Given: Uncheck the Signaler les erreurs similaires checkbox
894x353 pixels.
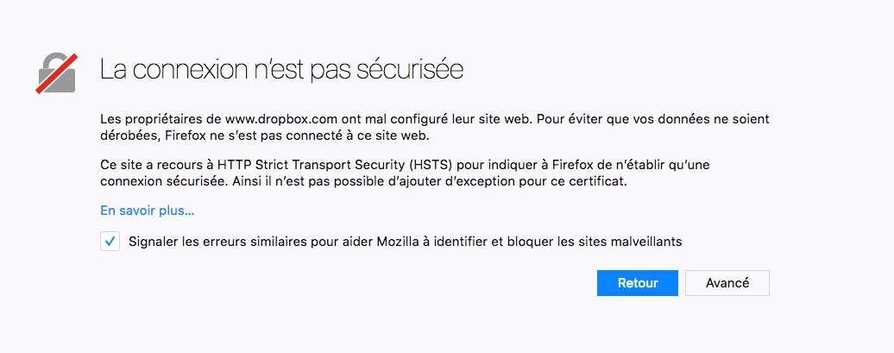Looking at the screenshot, I should [110, 242].
